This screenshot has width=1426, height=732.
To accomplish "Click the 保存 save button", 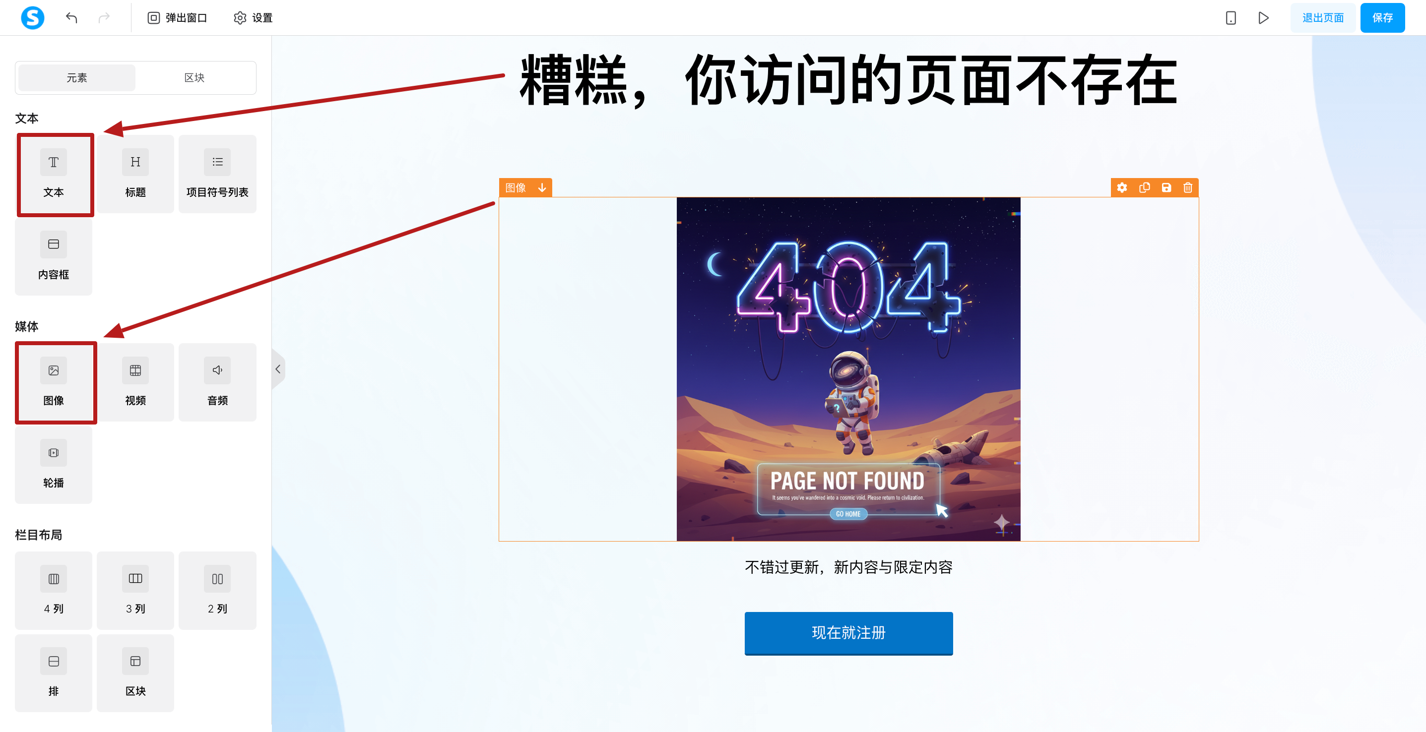I will click(x=1382, y=18).
